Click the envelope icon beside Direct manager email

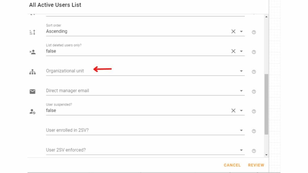(x=32, y=92)
